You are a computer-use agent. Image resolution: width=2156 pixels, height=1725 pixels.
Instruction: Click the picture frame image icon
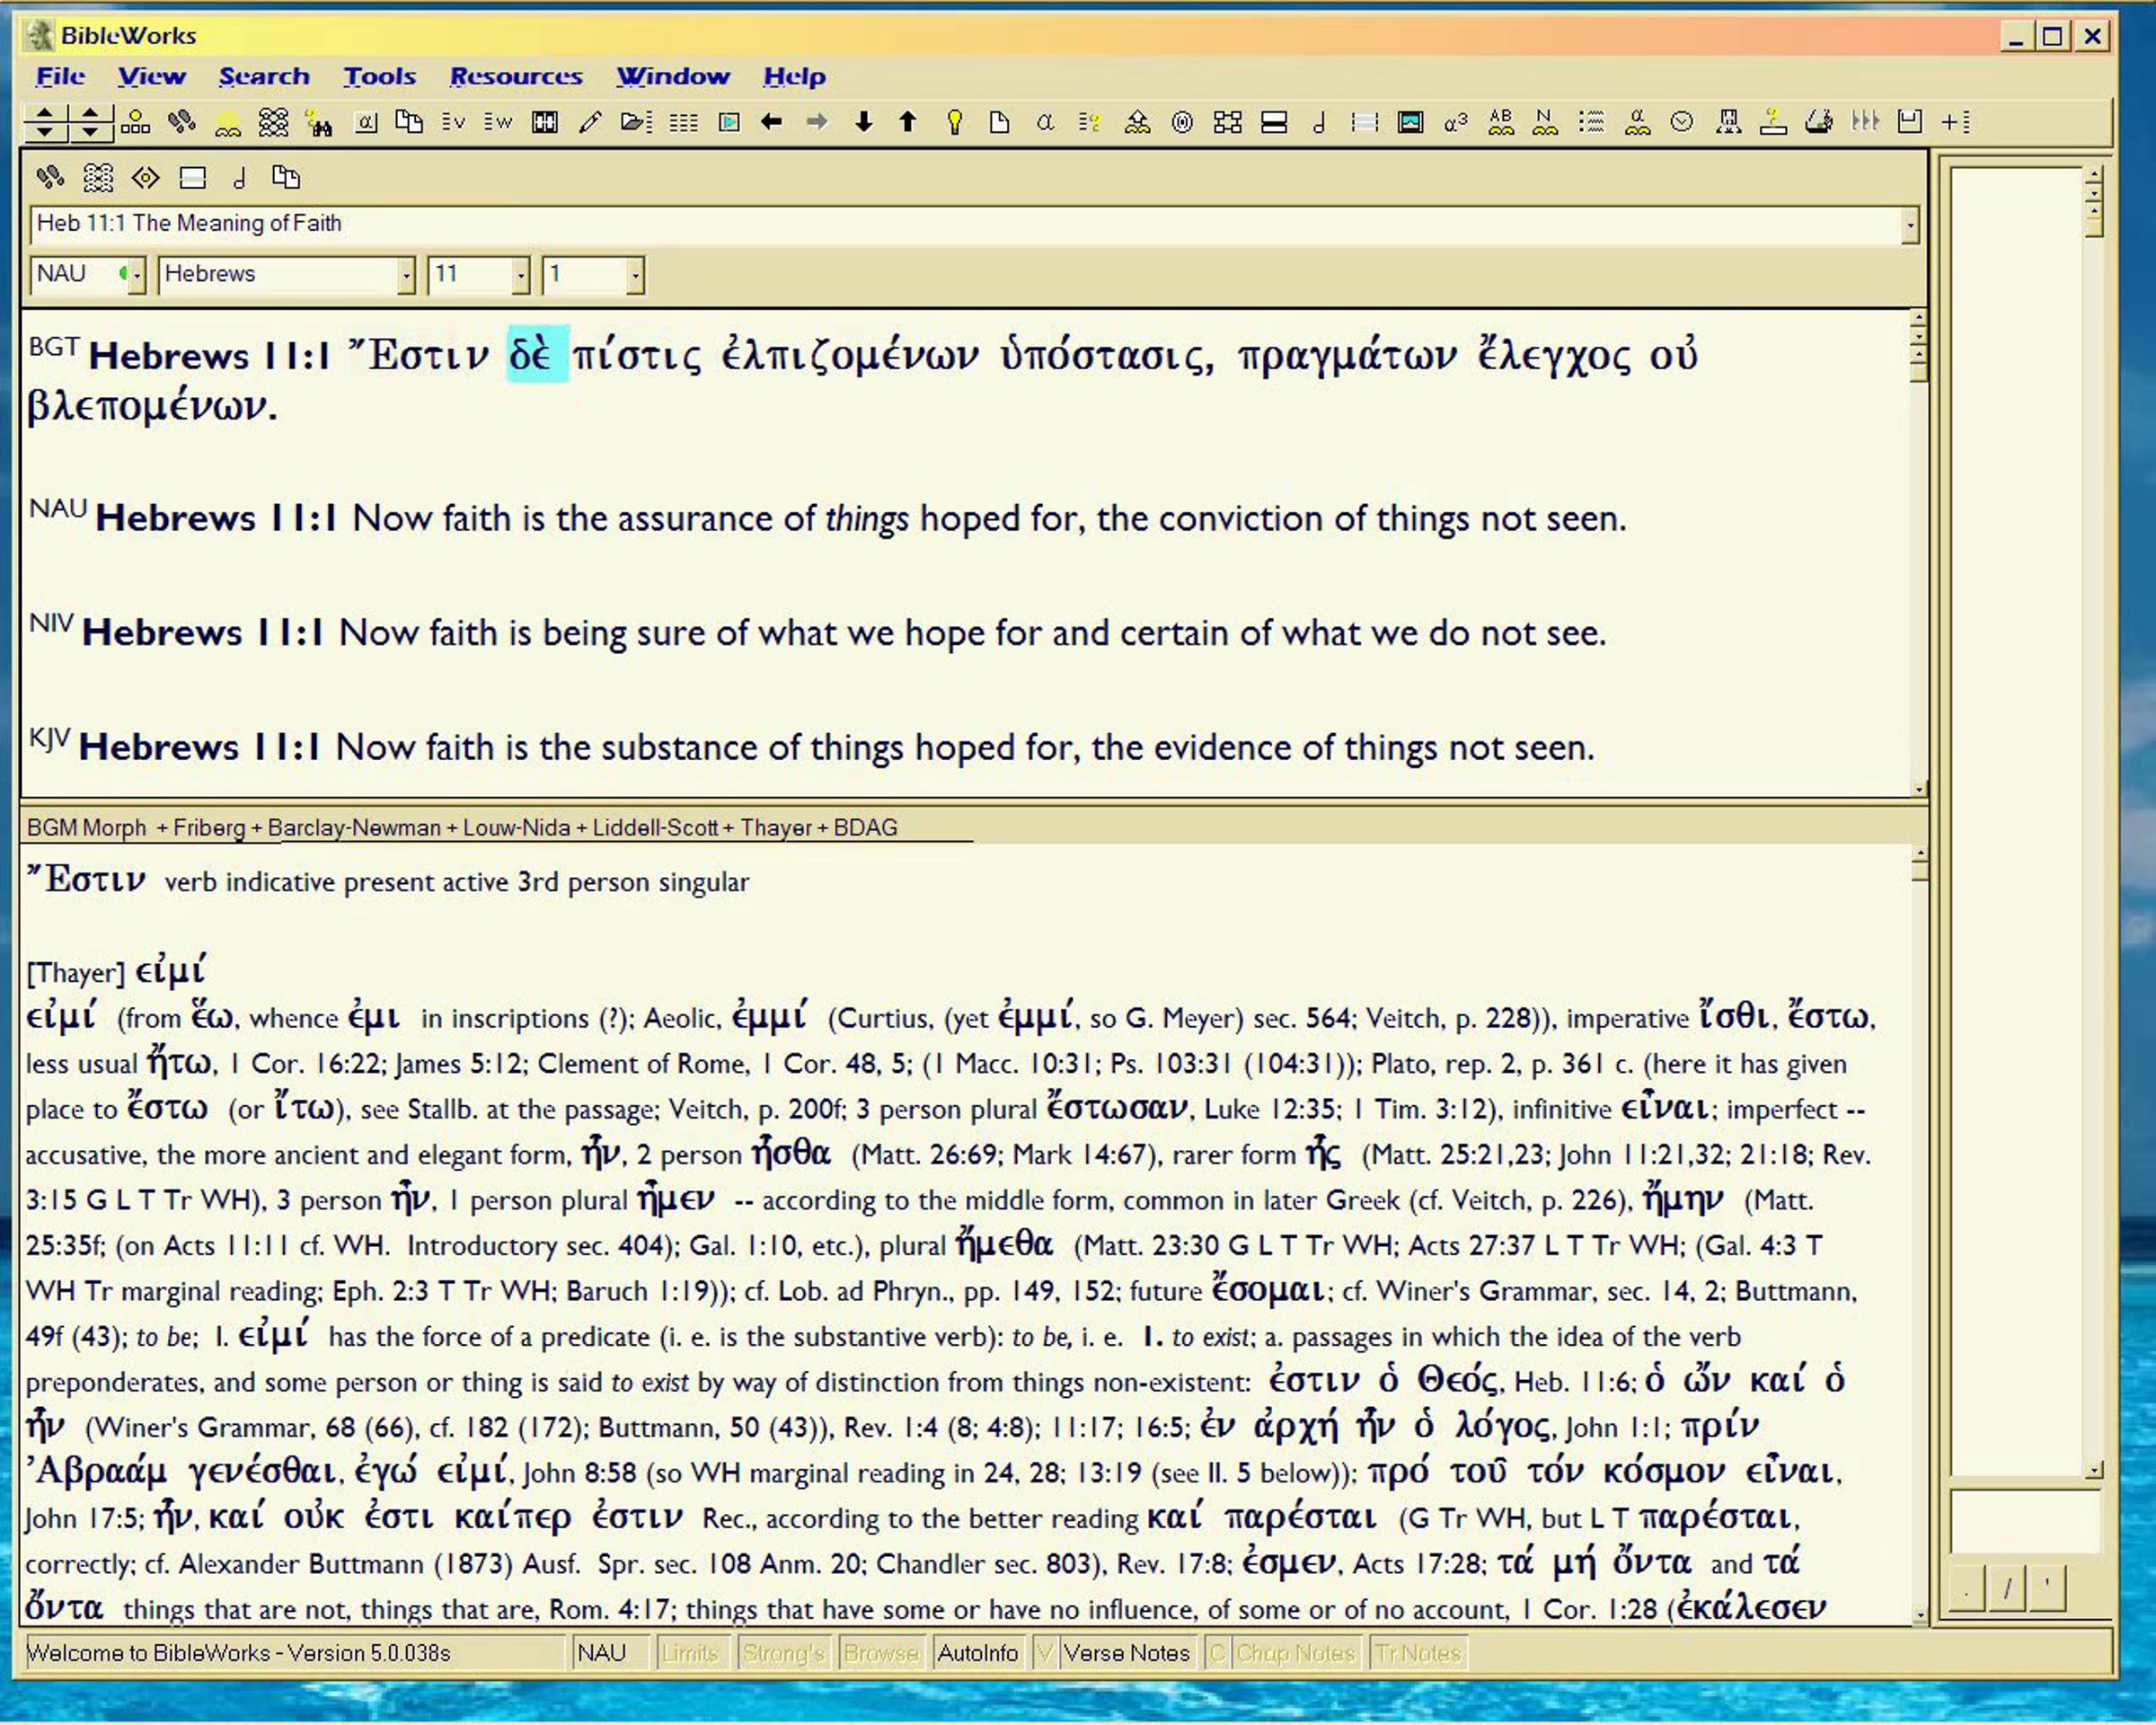[x=1410, y=123]
